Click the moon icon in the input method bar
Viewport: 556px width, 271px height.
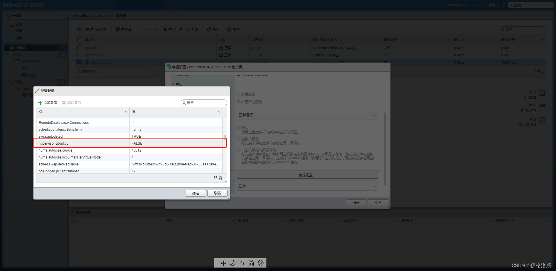pos(233,263)
